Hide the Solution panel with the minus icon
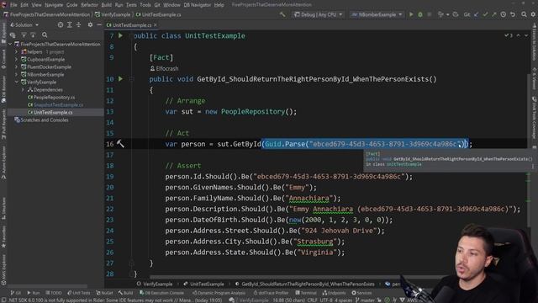 tap(99, 25)
